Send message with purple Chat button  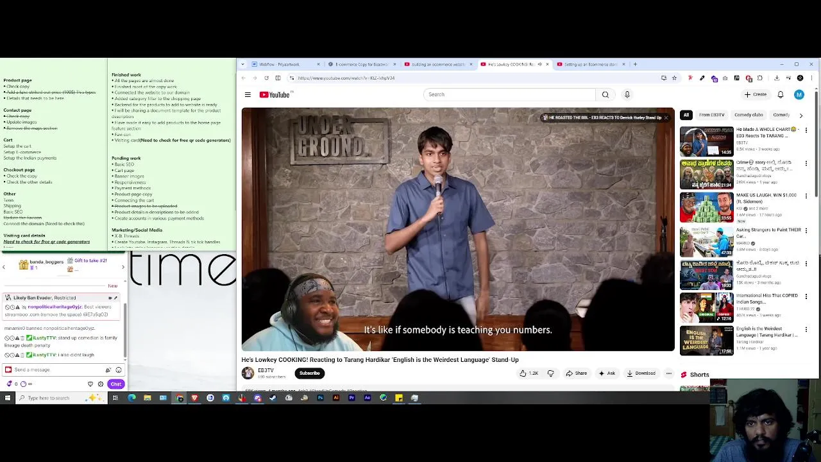[x=115, y=384]
